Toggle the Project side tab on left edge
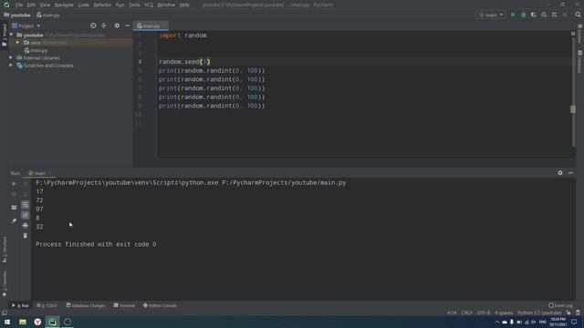Image resolution: width=584 pixels, height=328 pixels. 4,36
